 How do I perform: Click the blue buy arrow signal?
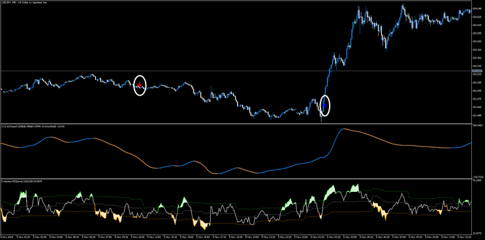(x=324, y=105)
